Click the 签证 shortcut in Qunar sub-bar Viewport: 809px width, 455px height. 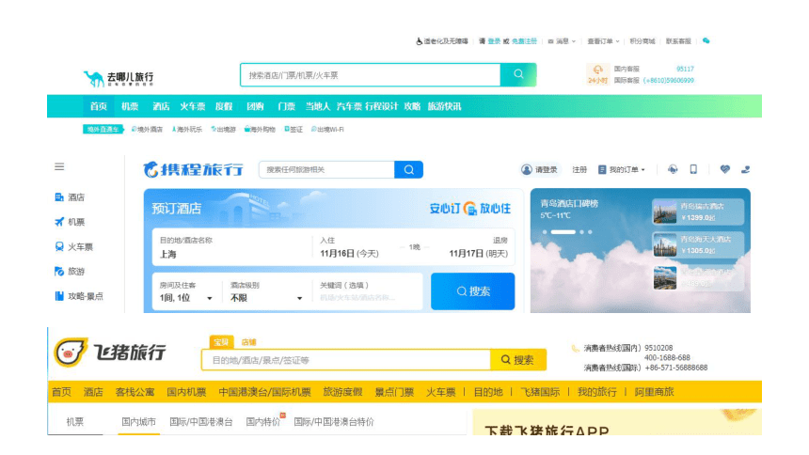(293, 130)
